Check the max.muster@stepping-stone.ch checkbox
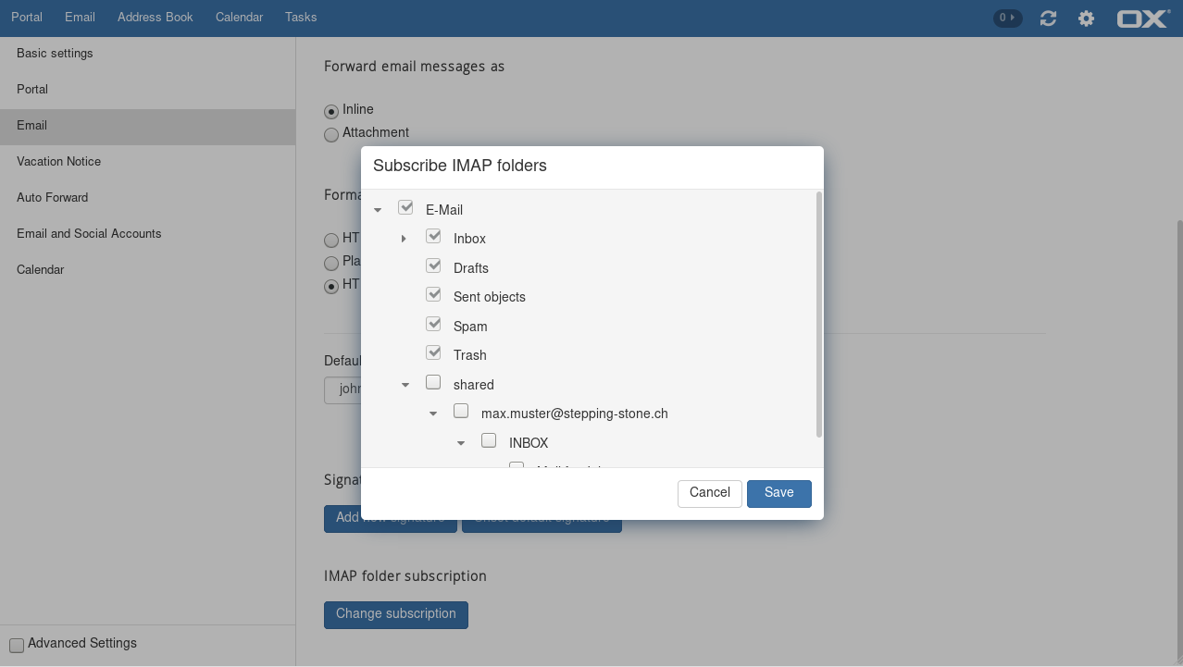 [461, 411]
